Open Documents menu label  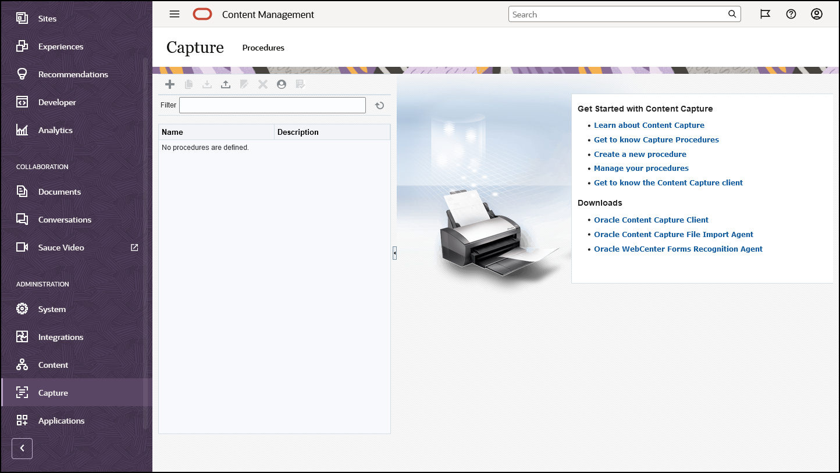[x=60, y=192]
